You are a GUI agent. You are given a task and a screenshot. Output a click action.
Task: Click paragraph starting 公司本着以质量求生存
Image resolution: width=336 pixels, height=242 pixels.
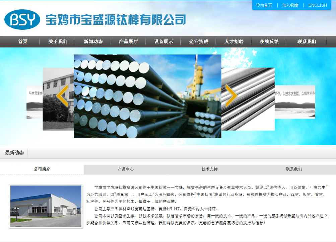207,219
